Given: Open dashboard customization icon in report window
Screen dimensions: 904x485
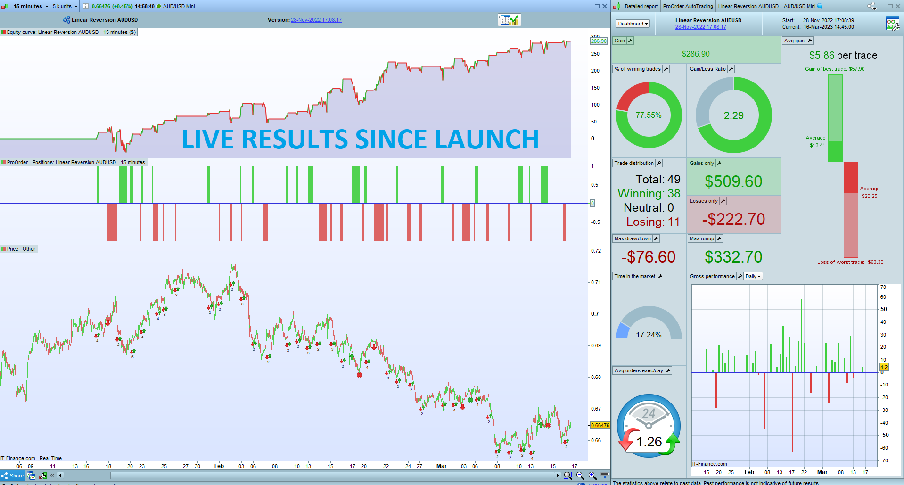Looking at the screenshot, I should pos(893,24).
